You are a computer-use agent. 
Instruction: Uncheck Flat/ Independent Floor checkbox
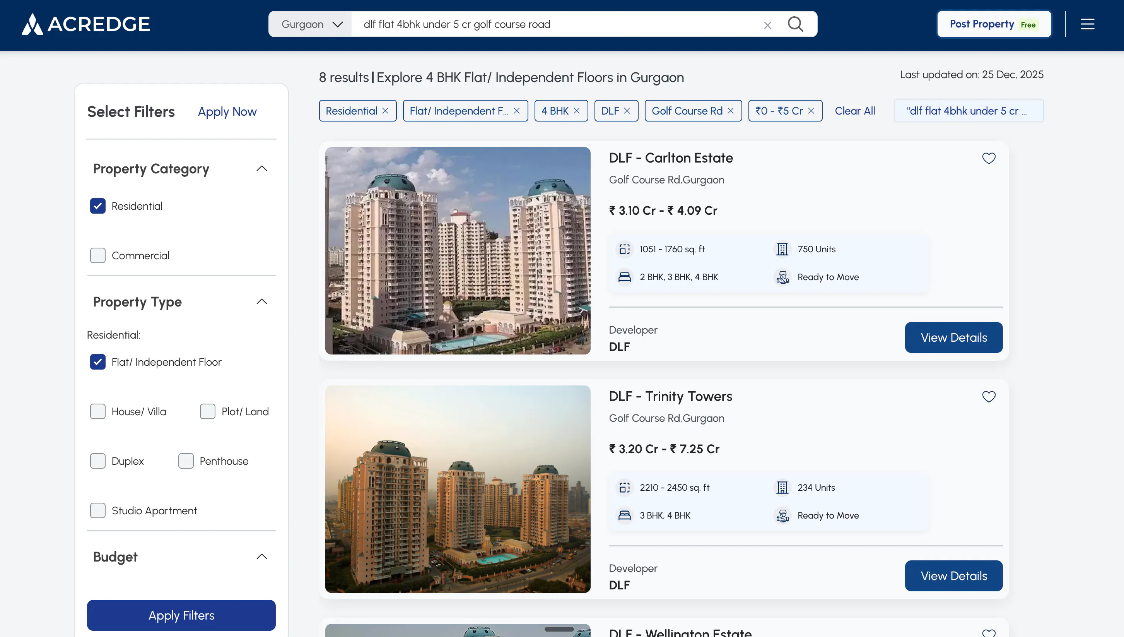(97, 362)
